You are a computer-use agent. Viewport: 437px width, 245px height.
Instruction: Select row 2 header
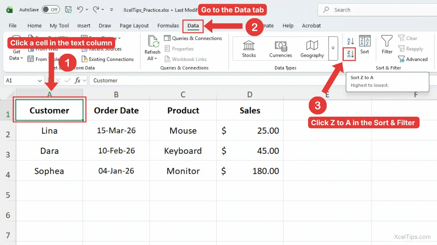coord(8,135)
